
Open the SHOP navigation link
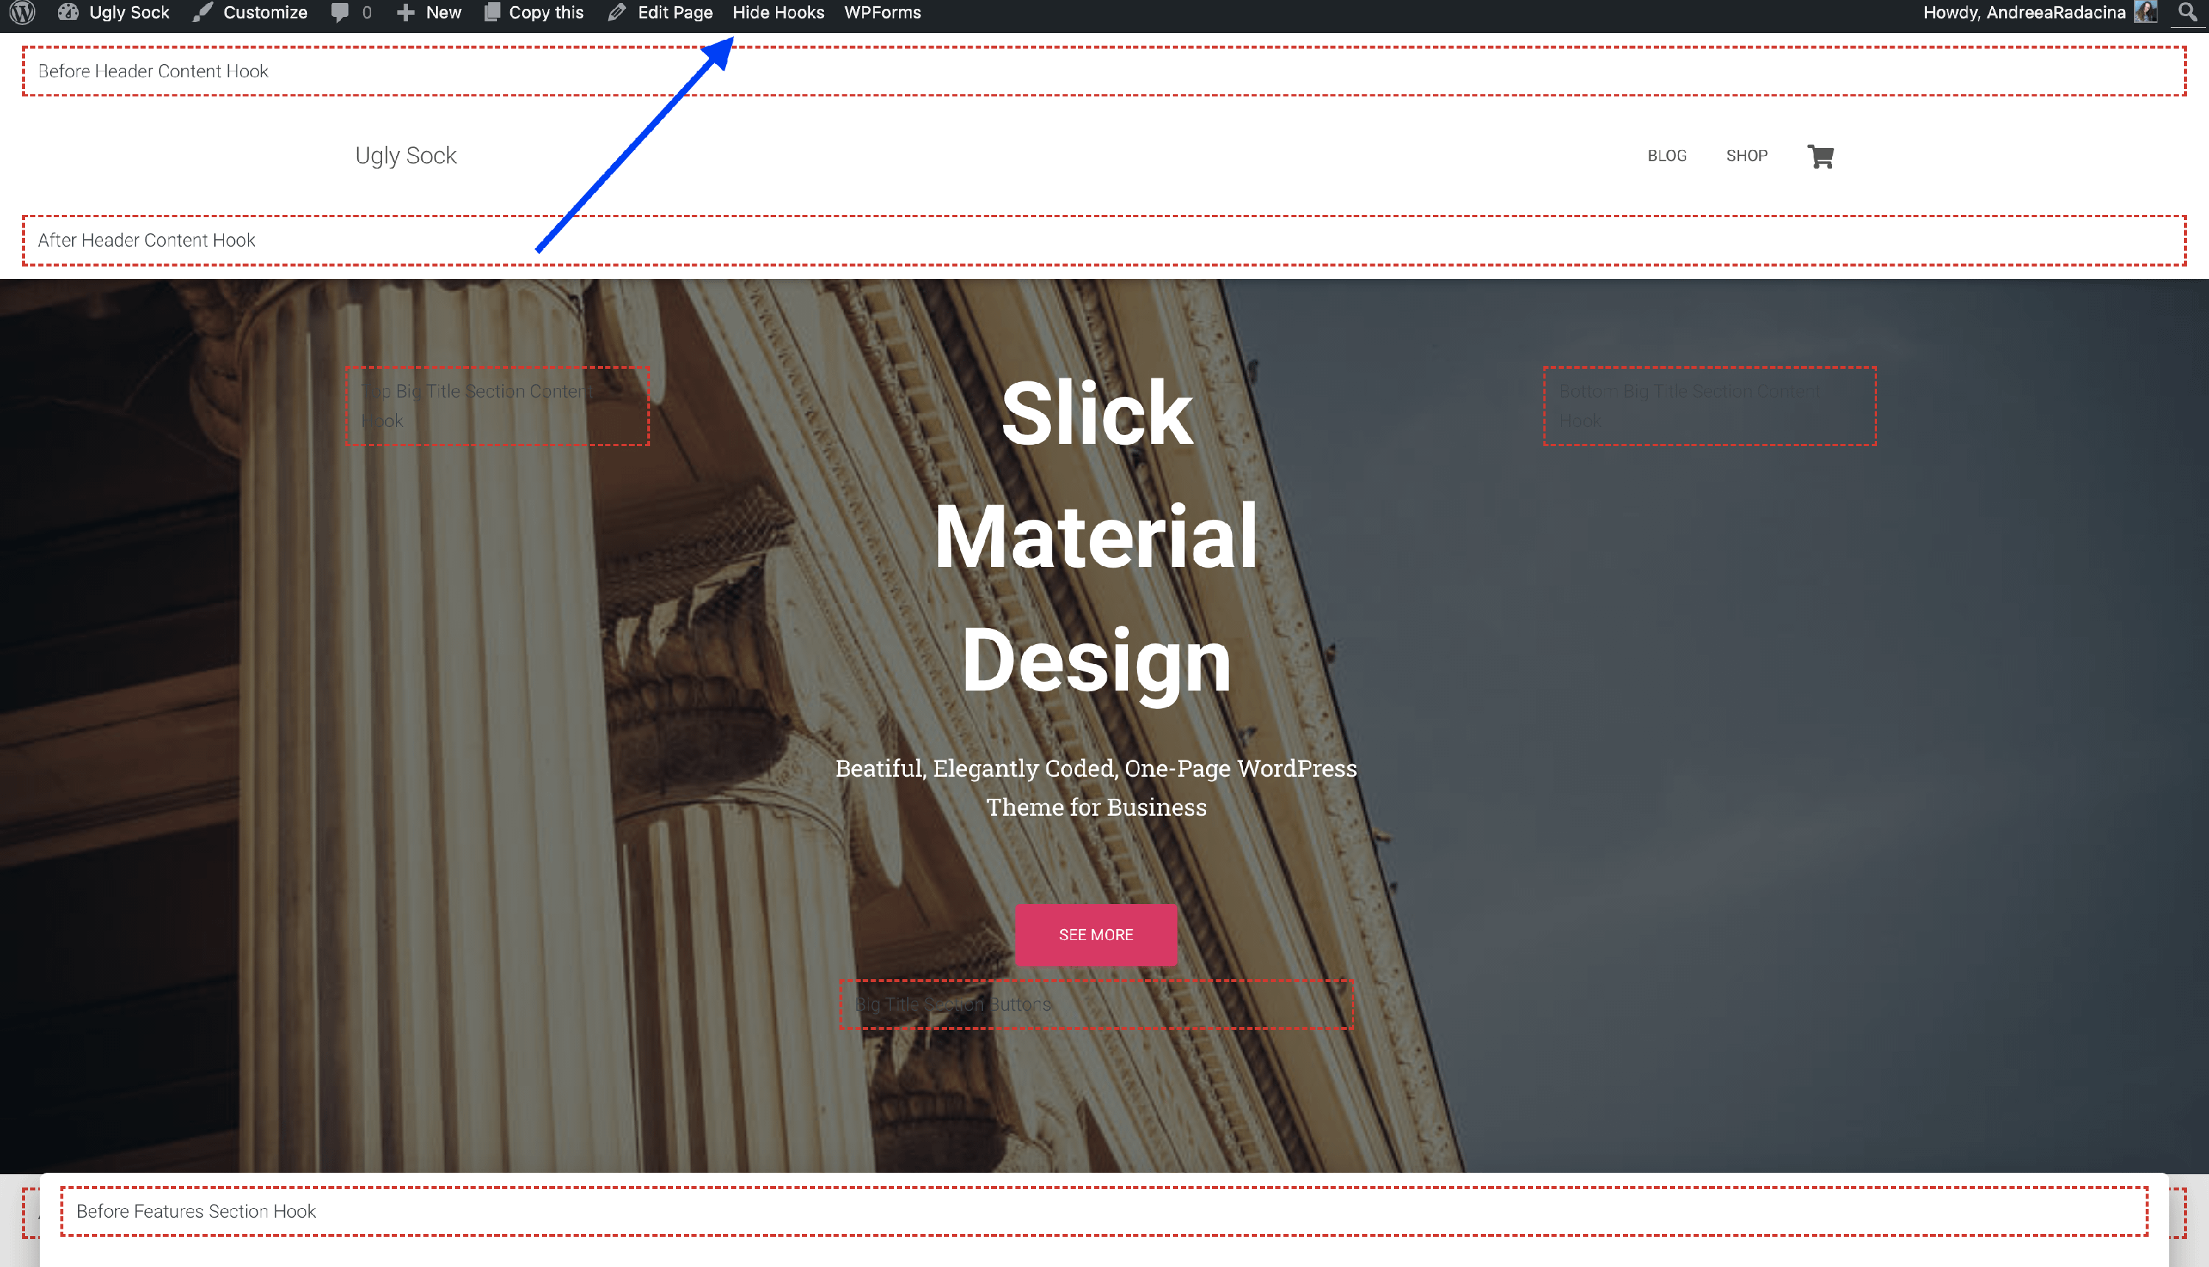1746,156
